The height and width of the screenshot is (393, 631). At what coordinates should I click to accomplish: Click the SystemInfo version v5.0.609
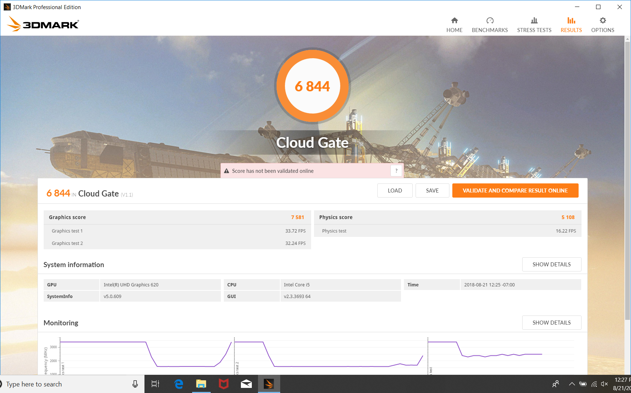tap(112, 296)
